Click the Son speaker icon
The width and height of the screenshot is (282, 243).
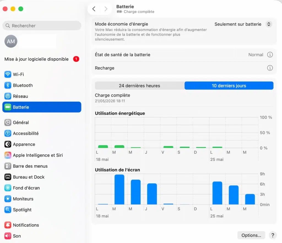[8, 236]
